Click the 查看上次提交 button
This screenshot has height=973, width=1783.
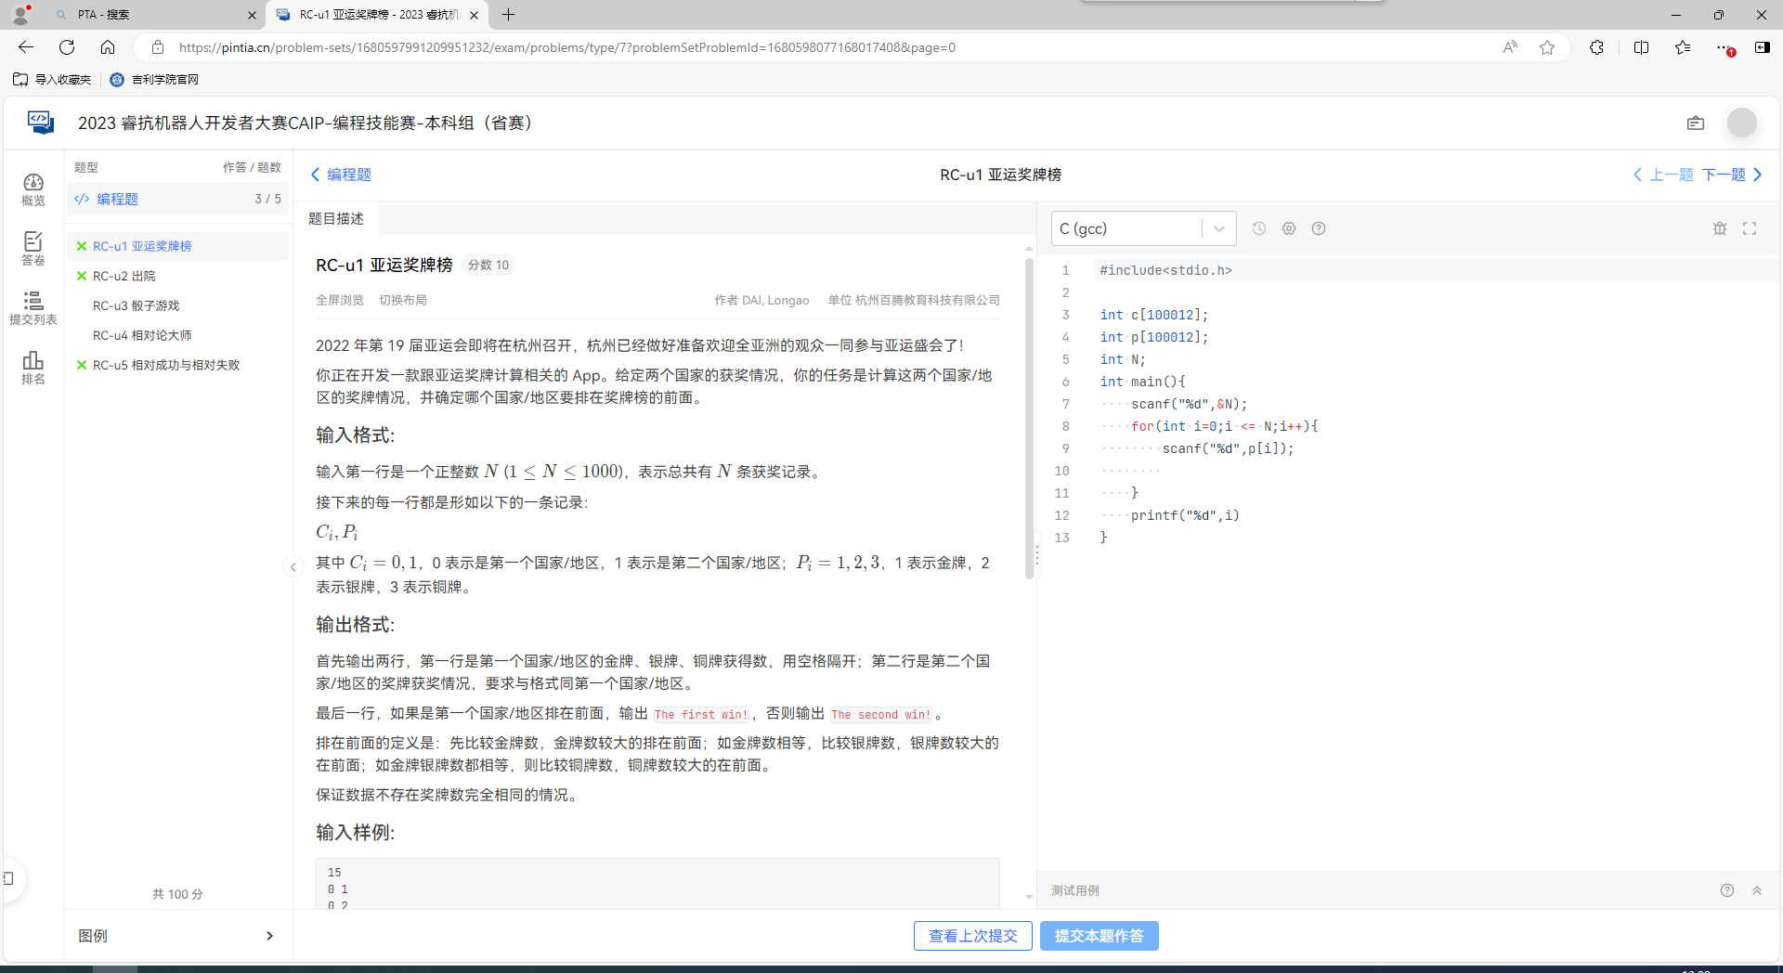tap(973, 936)
